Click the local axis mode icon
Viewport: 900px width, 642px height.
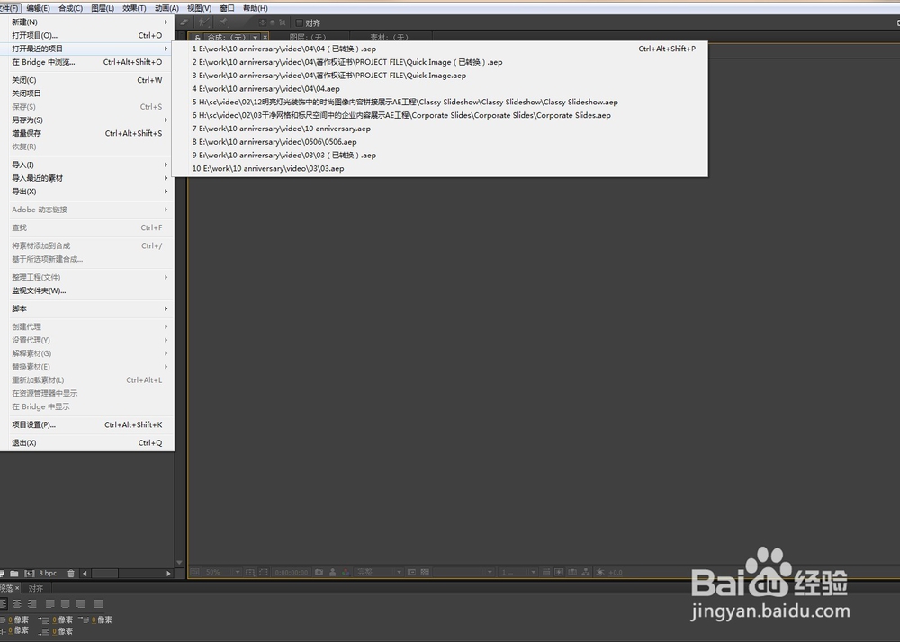pyautogui.click(x=262, y=23)
